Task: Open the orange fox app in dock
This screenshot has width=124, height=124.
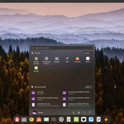Action: pyautogui.click(x=106, y=119)
